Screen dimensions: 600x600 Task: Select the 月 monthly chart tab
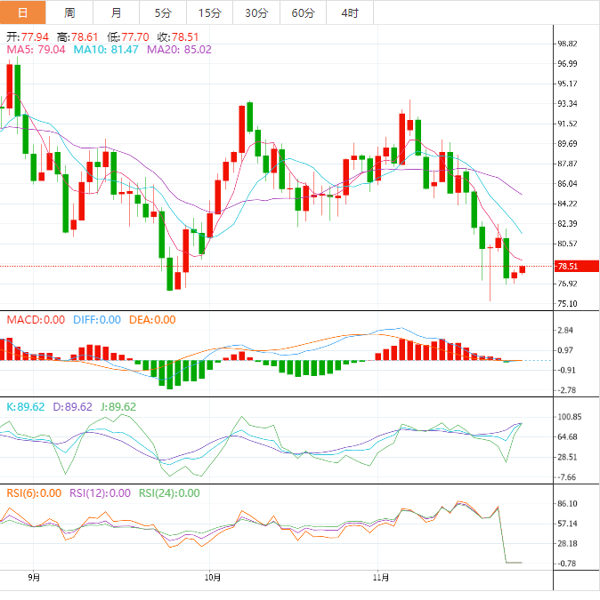pos(117,12)
